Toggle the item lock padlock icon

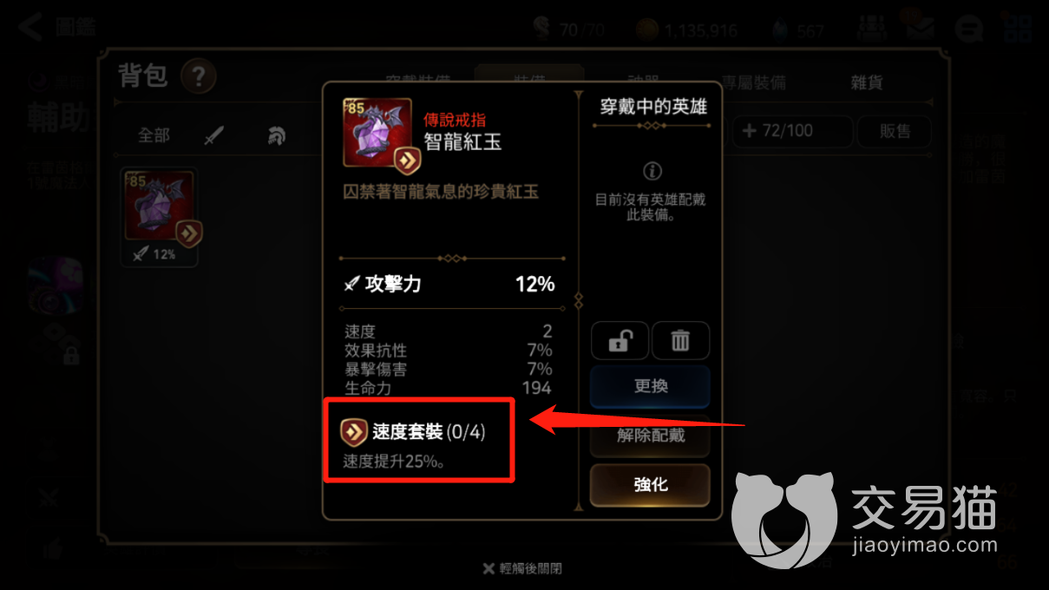click(x=619, y=340)
